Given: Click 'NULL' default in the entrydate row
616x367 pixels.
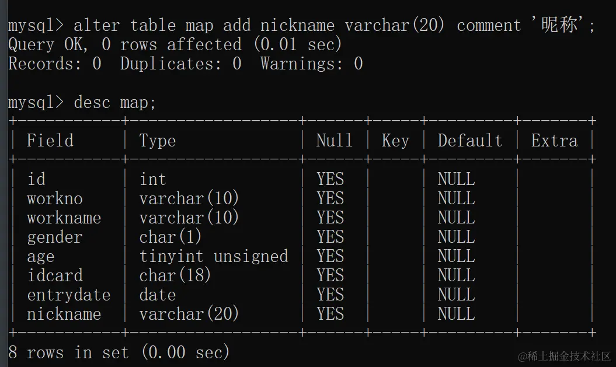Looking at the screenshot, I should (457, 295).
